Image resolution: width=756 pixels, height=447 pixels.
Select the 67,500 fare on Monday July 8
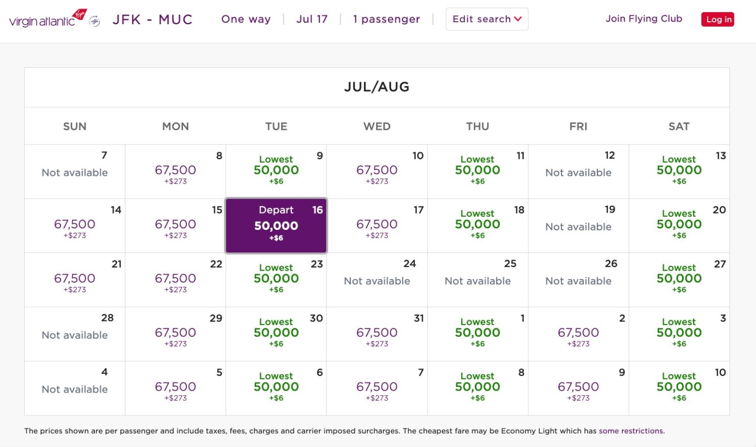[175, 171]
